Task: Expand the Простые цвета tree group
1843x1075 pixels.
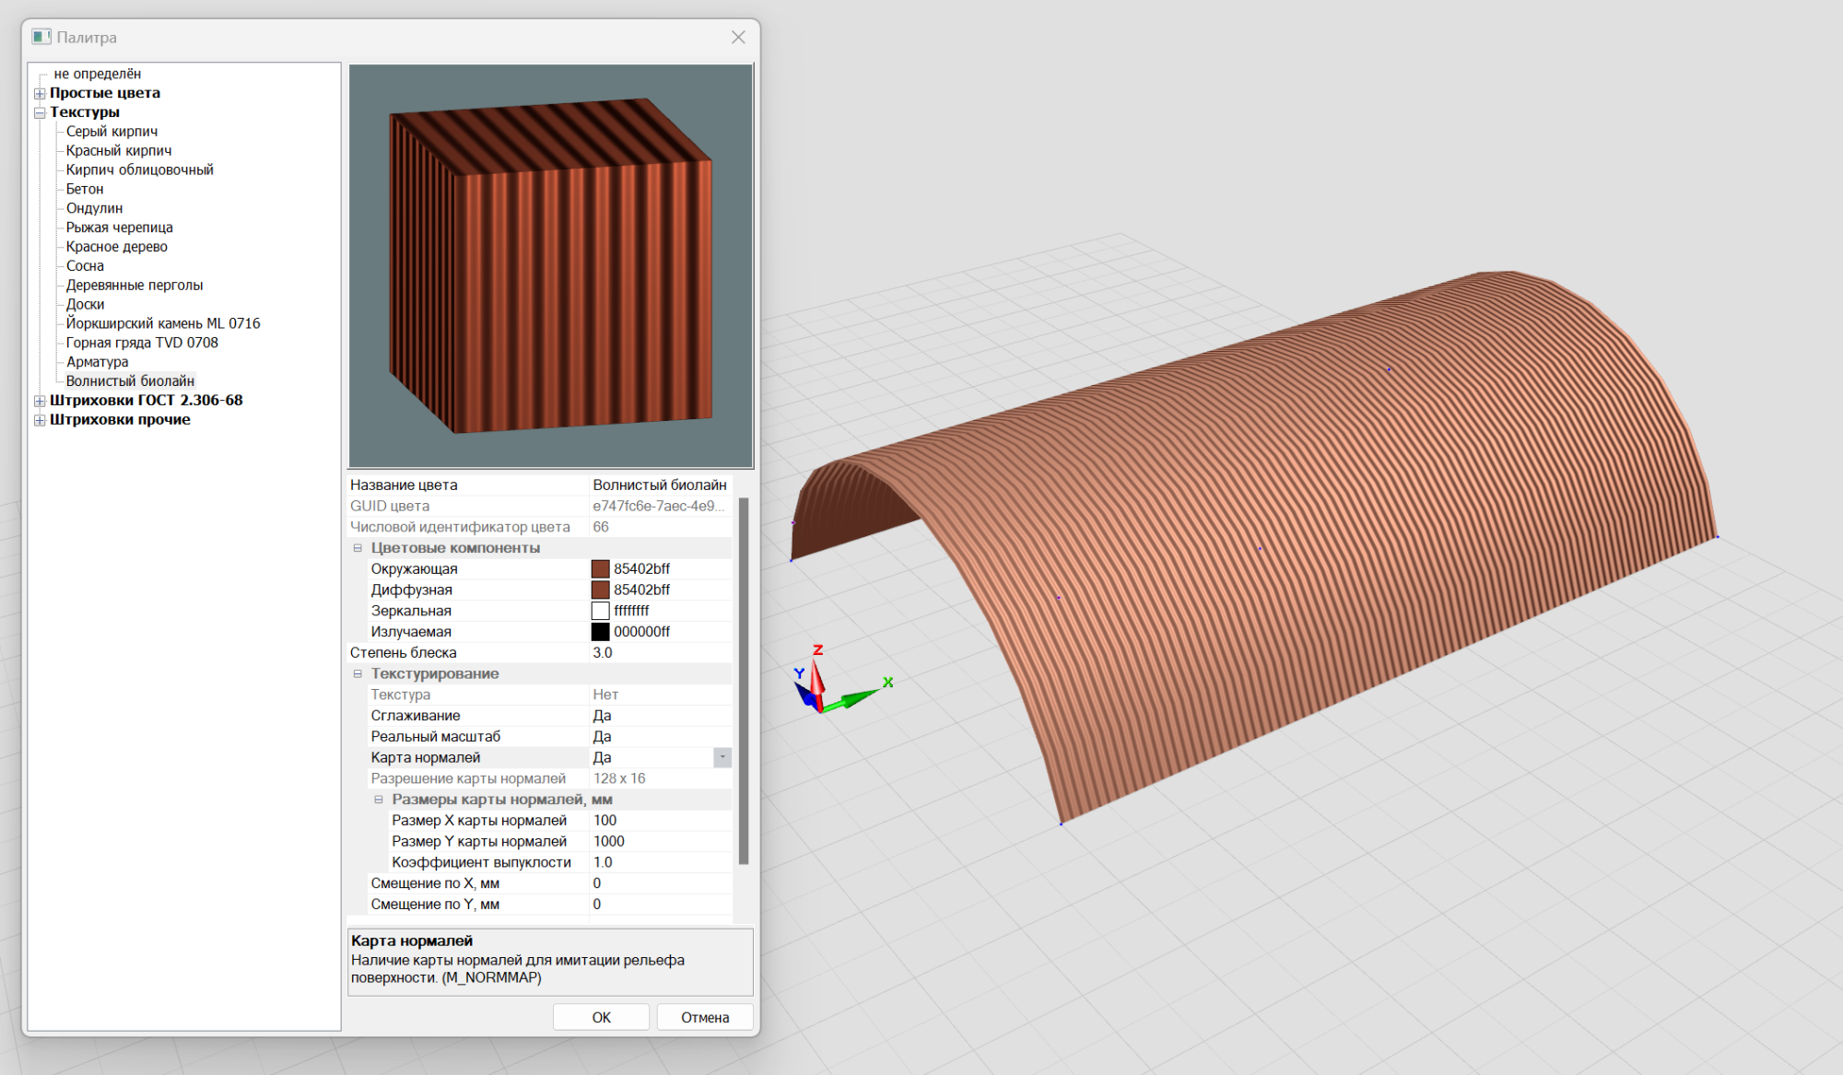Action: (x=40, y=93)
